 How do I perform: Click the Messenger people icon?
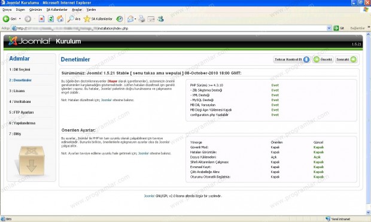(160, 19)
